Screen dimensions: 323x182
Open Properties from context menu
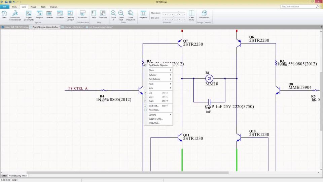[158, 123]
